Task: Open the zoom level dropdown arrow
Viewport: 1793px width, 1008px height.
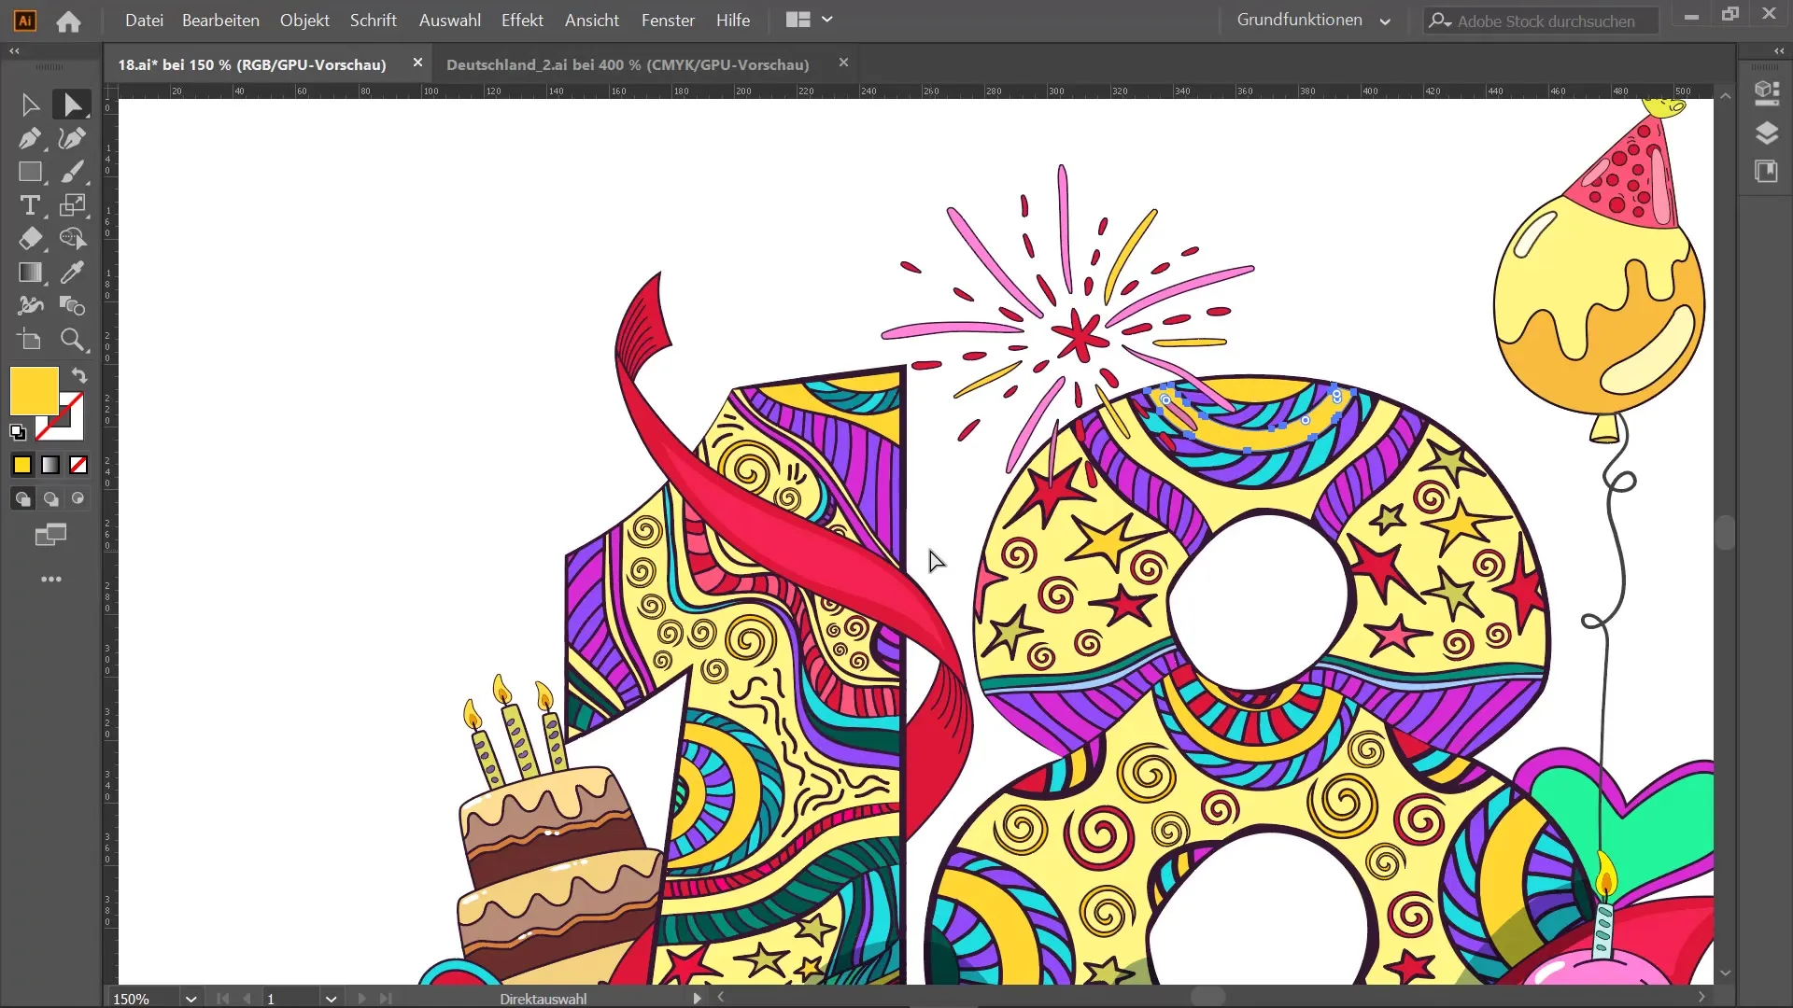Action: pos(191,999)
